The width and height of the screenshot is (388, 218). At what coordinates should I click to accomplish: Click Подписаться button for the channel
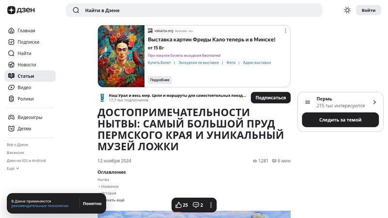(x=271, y=98)
